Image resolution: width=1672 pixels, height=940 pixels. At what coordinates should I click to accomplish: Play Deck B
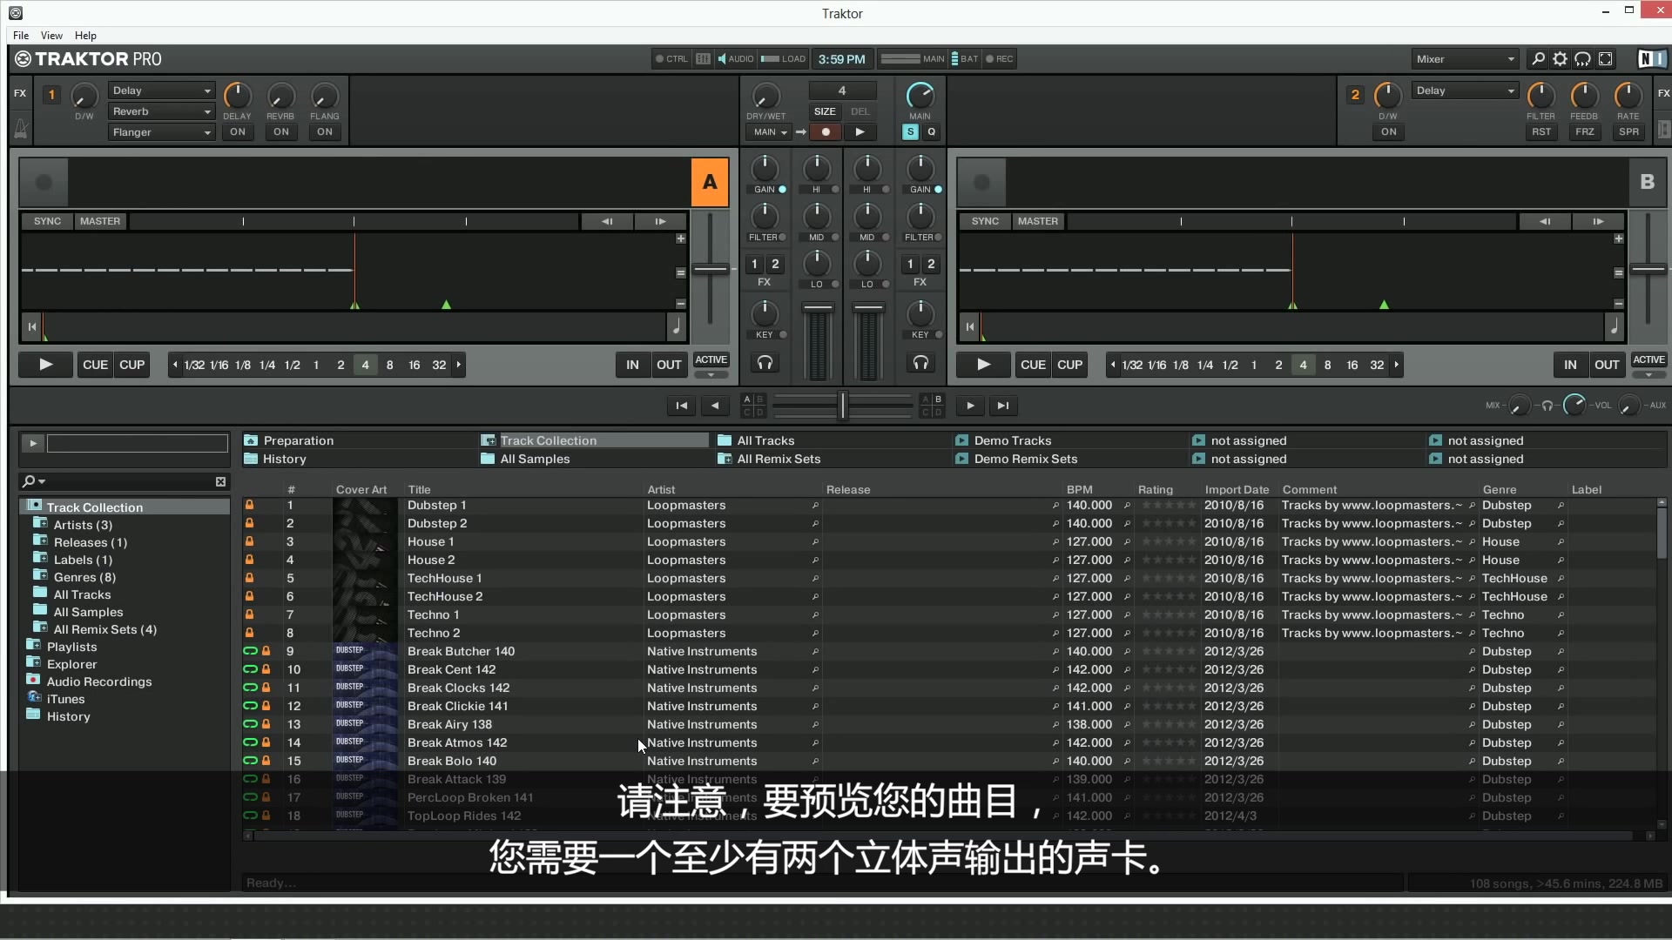984,365
